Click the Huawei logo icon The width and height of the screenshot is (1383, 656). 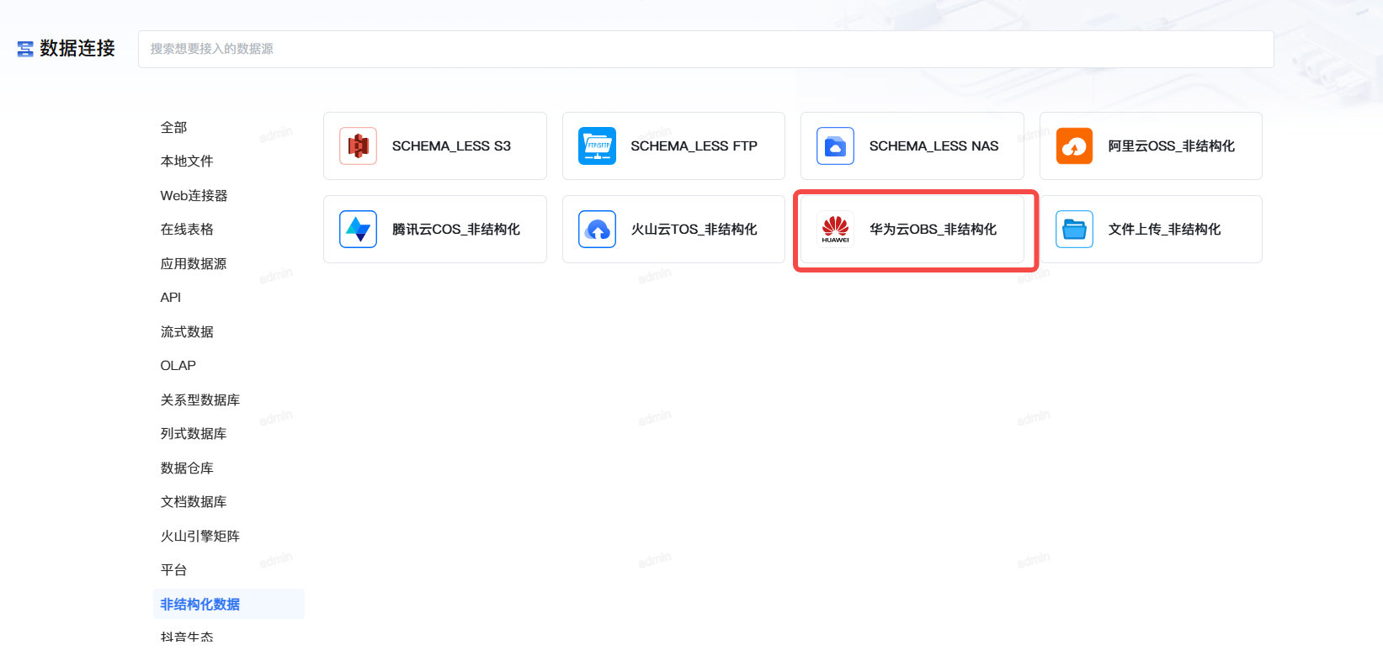point(835,229)
